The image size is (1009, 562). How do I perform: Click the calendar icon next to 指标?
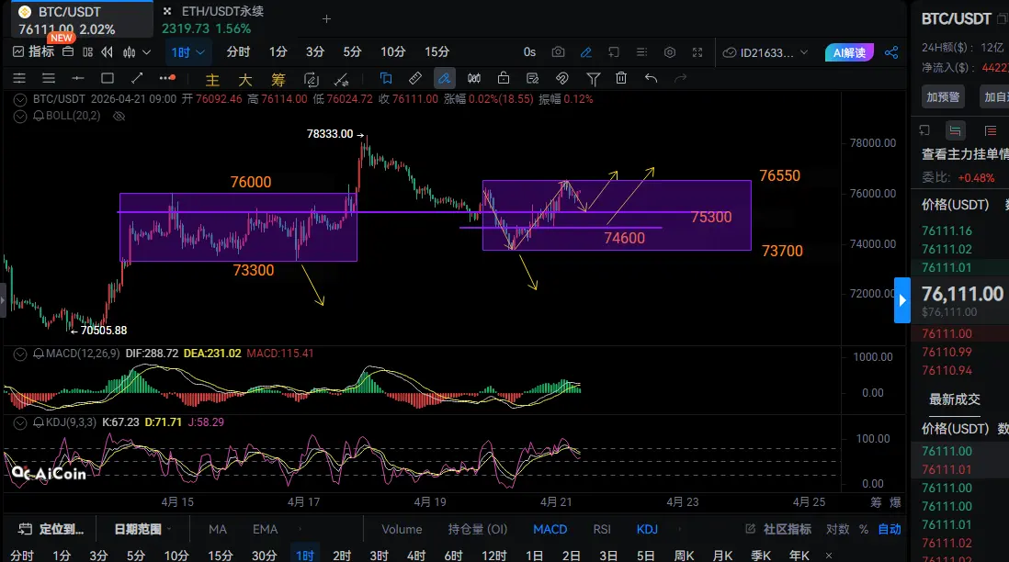[x=68, y=51]
